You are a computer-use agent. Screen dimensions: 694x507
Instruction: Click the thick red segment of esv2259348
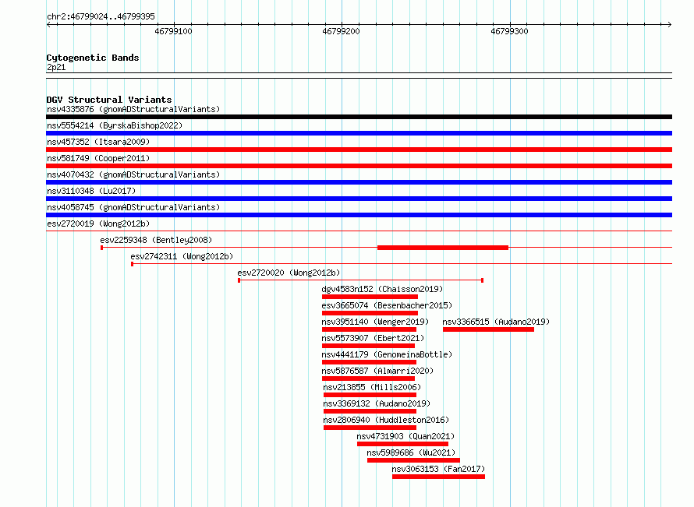pos(443,248)
